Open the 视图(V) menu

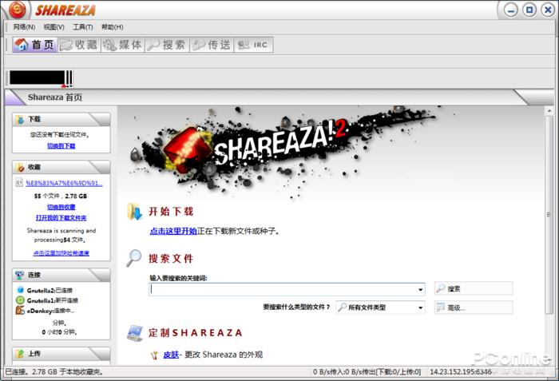point(54,27)
